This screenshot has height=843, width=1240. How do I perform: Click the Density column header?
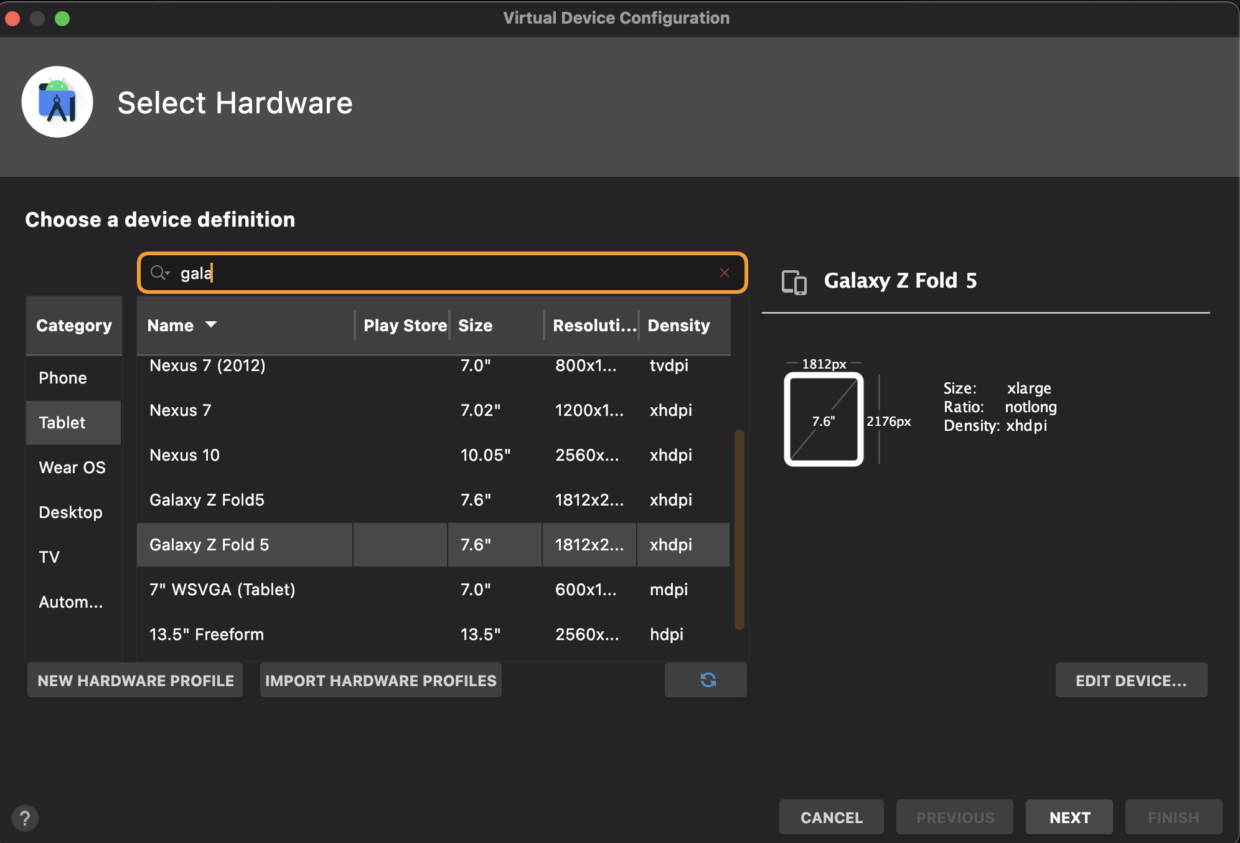point(685,325)
